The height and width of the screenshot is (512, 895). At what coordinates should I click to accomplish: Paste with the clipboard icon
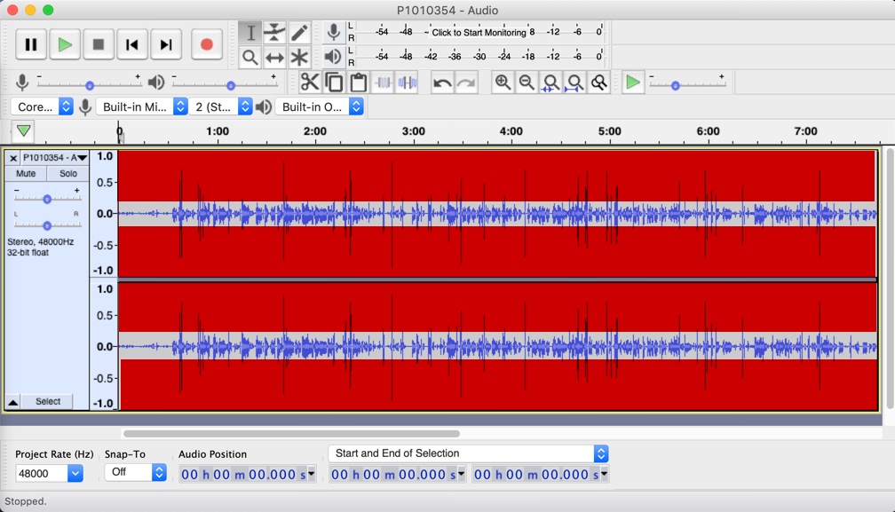[x=358, y=83]
